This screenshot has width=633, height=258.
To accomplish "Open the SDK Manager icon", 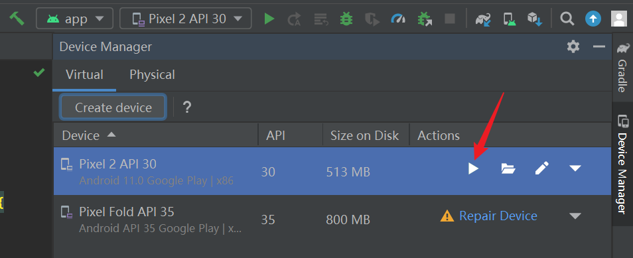I will (x=535, y=19).
